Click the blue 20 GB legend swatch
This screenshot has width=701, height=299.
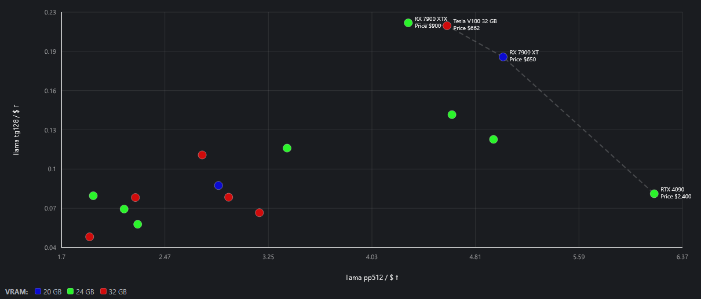[x=38, y=292]
